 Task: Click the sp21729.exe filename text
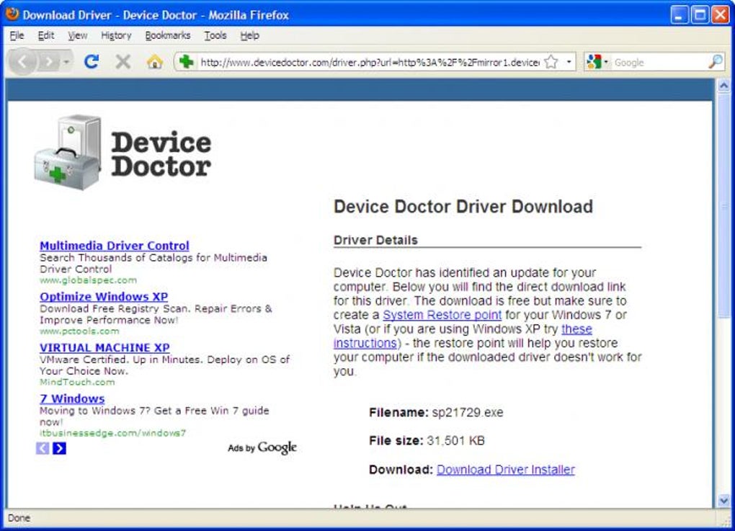coord(468,412)
